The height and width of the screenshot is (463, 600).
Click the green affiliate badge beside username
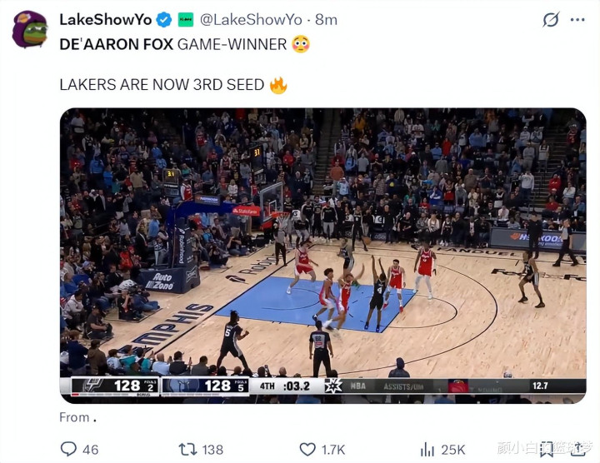point(186,19)
